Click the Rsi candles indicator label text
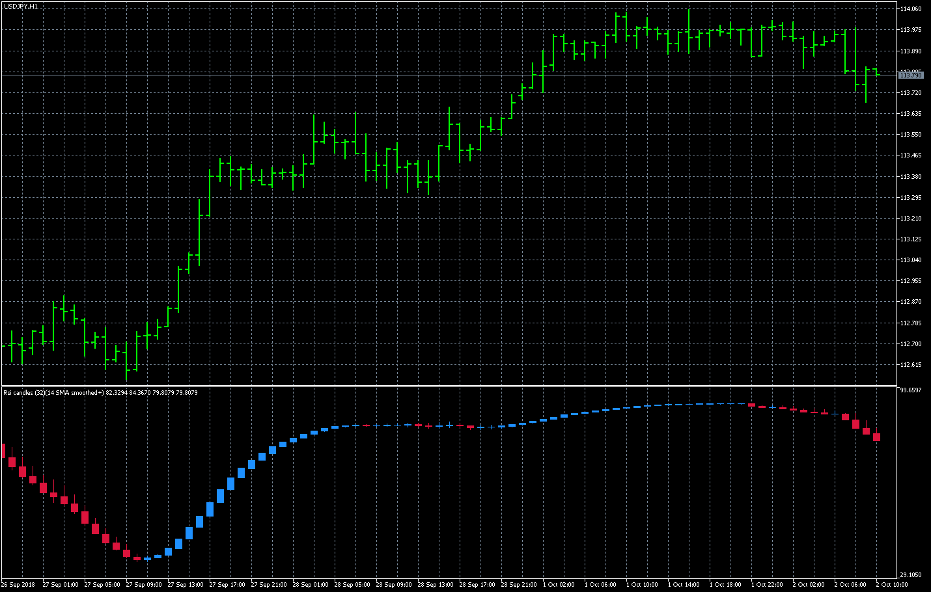The height and width of the screenshot is (592, 931). point(100,393)
